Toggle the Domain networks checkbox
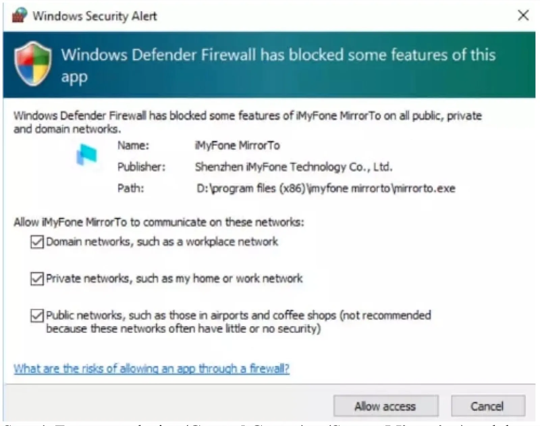540x426 pixels. click(37, 242)
